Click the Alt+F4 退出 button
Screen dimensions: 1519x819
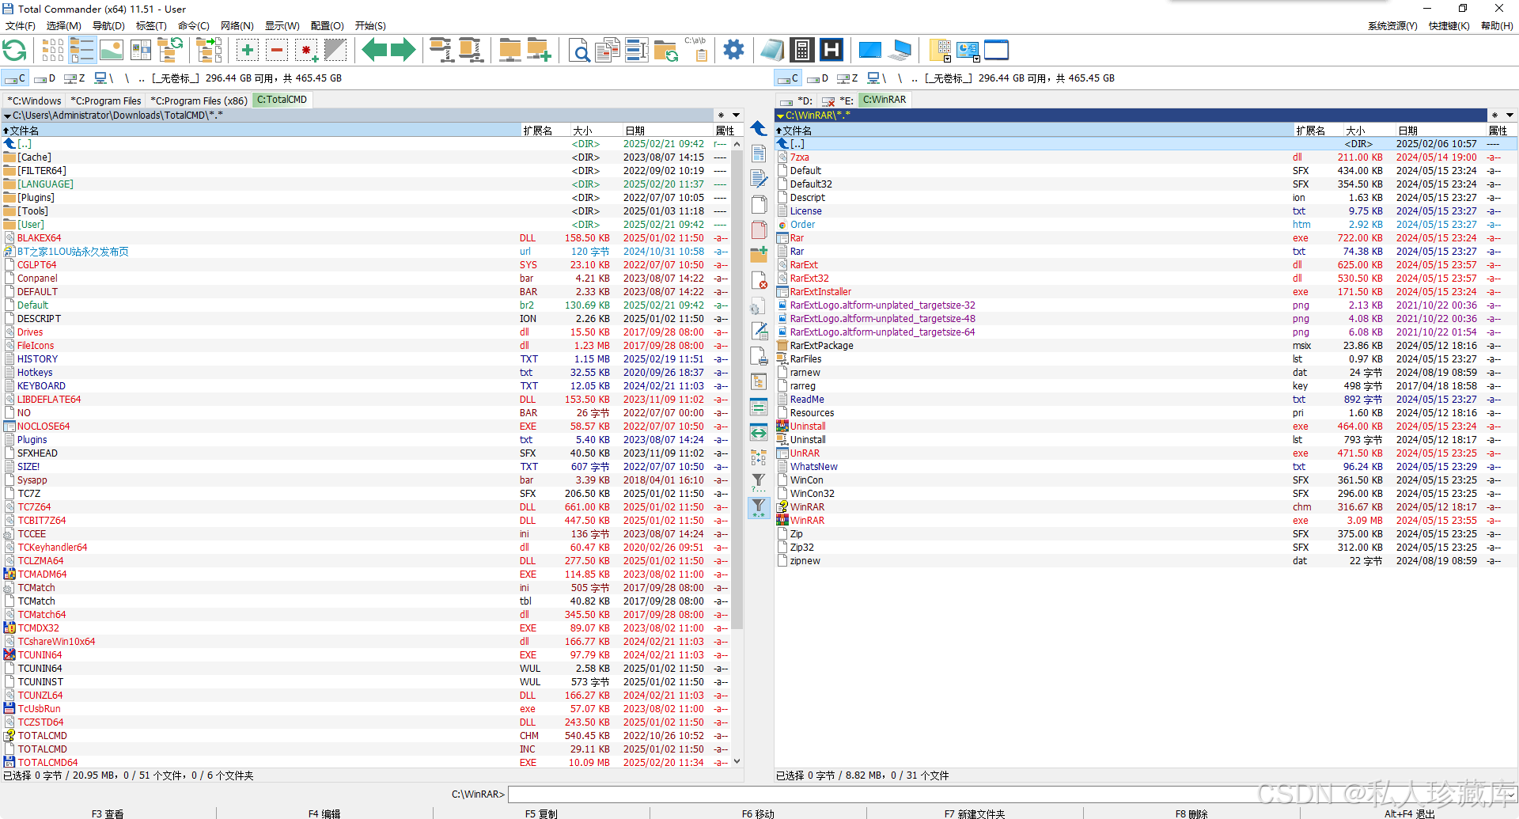[x=1409, y=813]
